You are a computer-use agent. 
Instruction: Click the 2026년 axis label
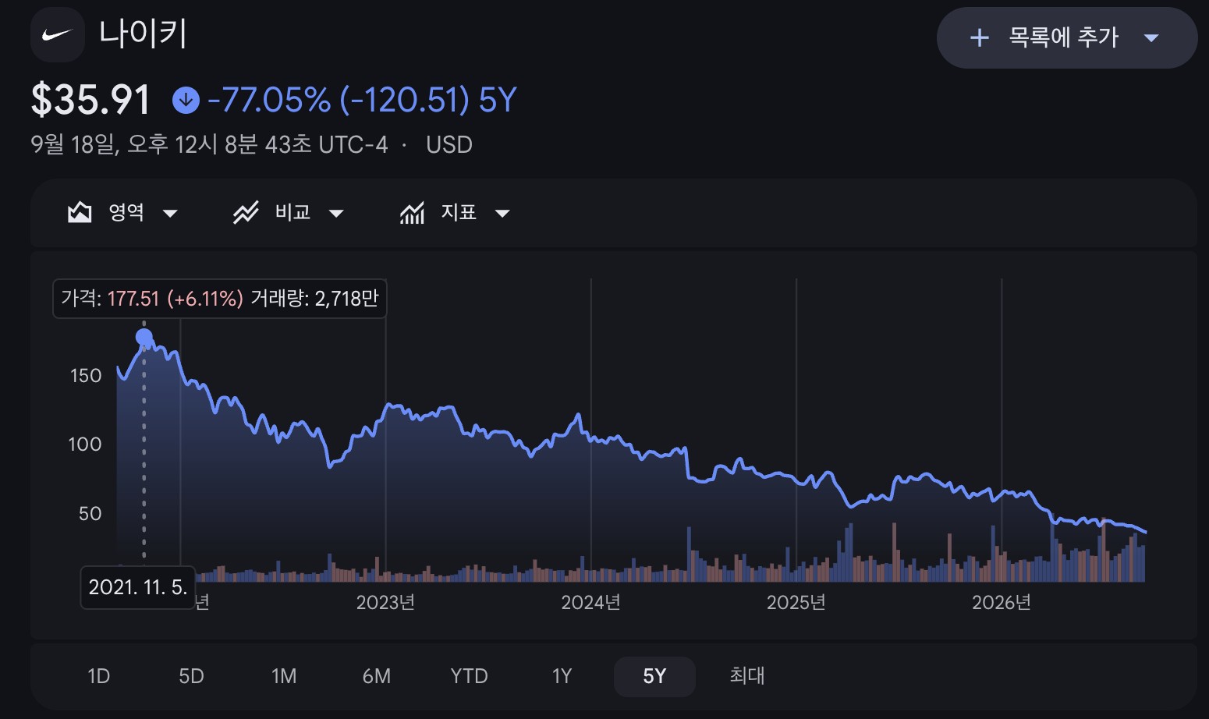click(1002, 602)
